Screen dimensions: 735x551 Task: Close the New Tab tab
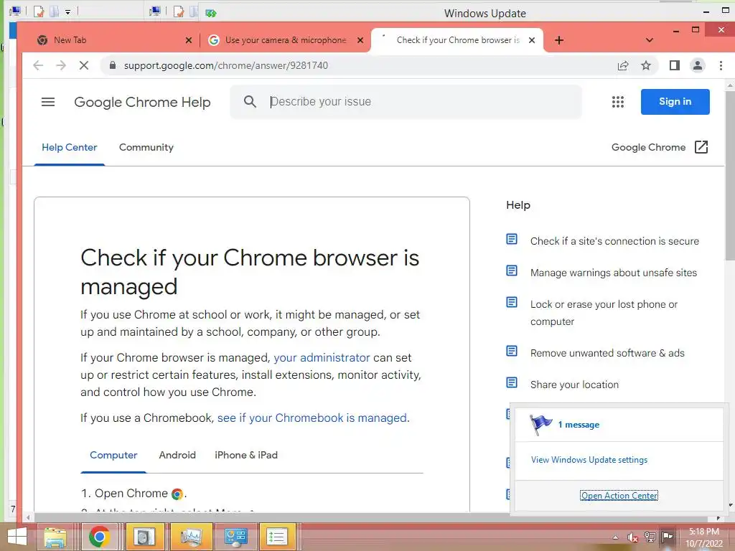click(189, 40)
